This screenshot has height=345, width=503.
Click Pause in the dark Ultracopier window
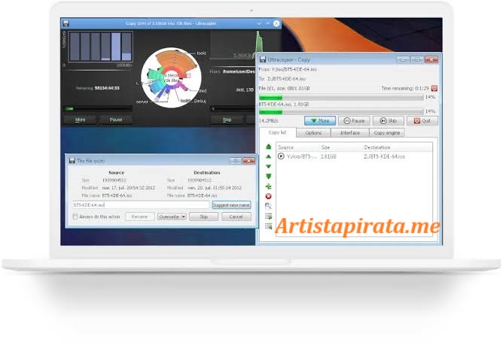(116, 120)
